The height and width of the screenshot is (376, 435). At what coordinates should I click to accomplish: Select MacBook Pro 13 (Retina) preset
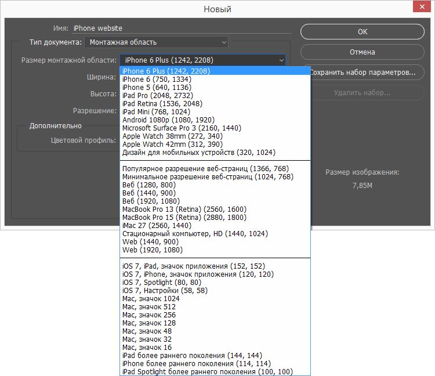click(215, 209)
